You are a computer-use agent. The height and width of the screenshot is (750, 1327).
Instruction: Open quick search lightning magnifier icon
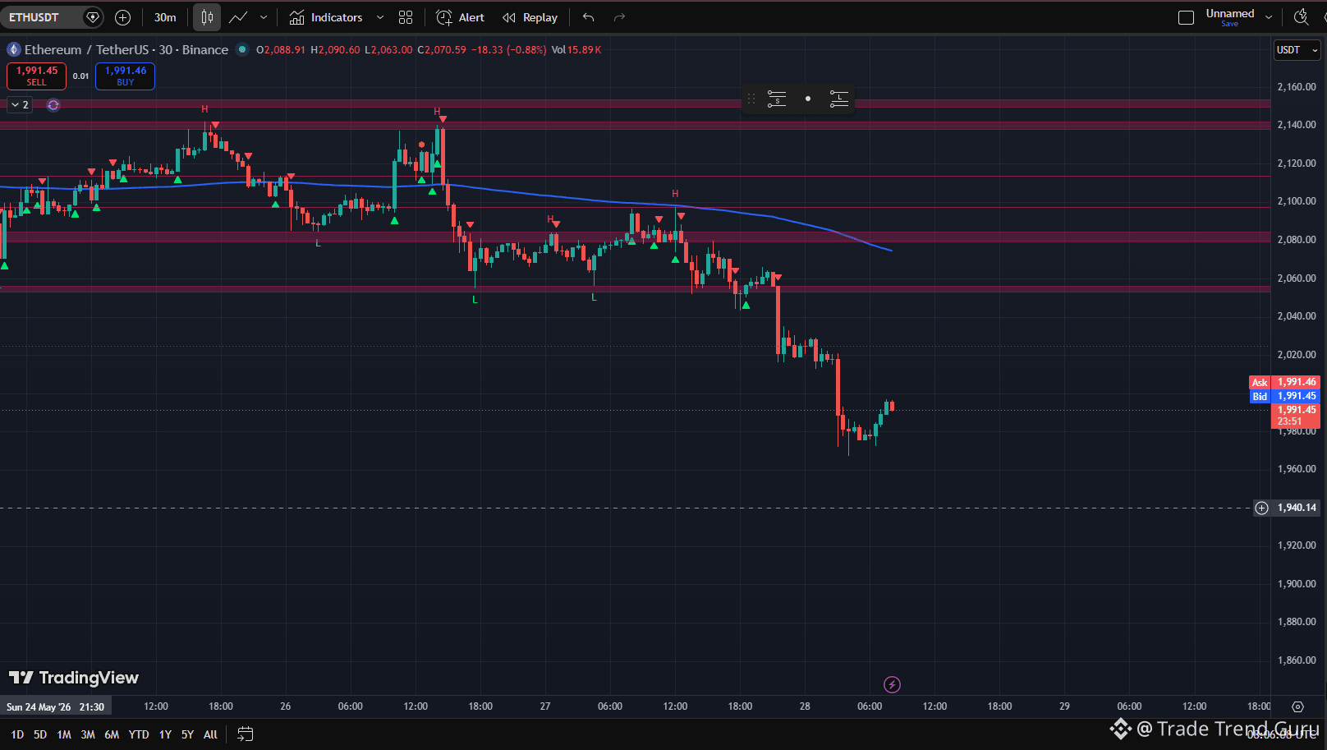1302,17
